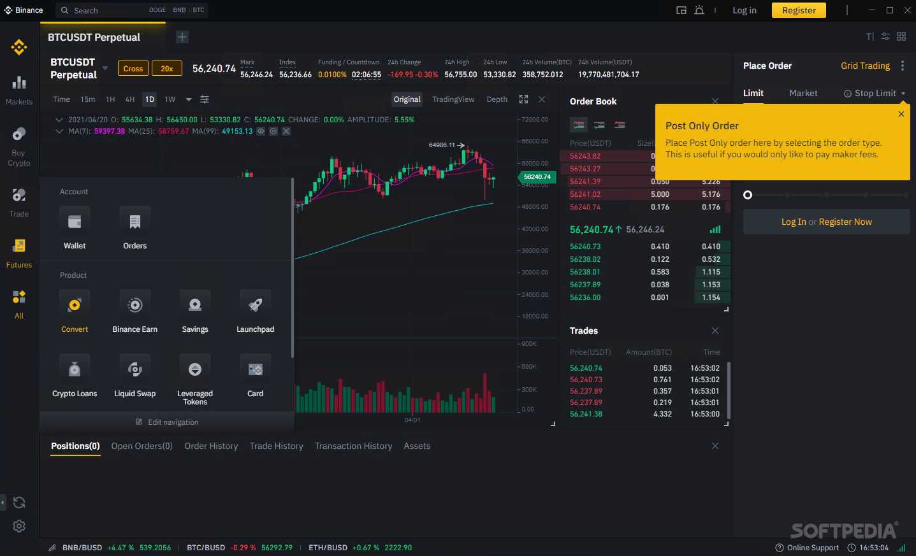Open the layout grid icon top right

[x=901, y=36]
